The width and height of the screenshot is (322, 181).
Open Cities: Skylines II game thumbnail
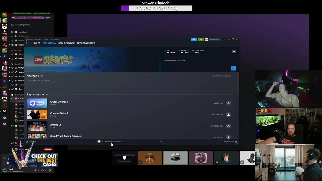37,103
